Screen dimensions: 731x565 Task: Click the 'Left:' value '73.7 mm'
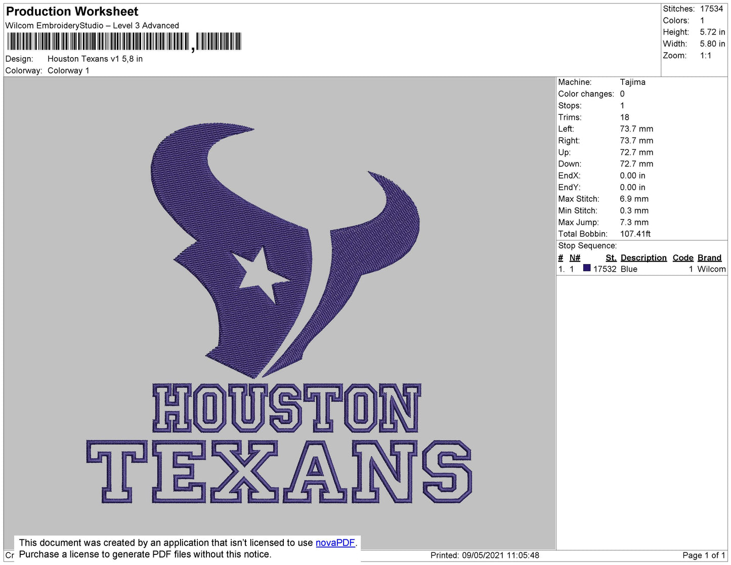tap(636, 128)
